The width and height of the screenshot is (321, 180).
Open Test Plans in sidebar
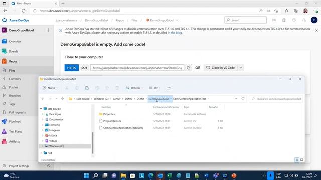(15, 132)
